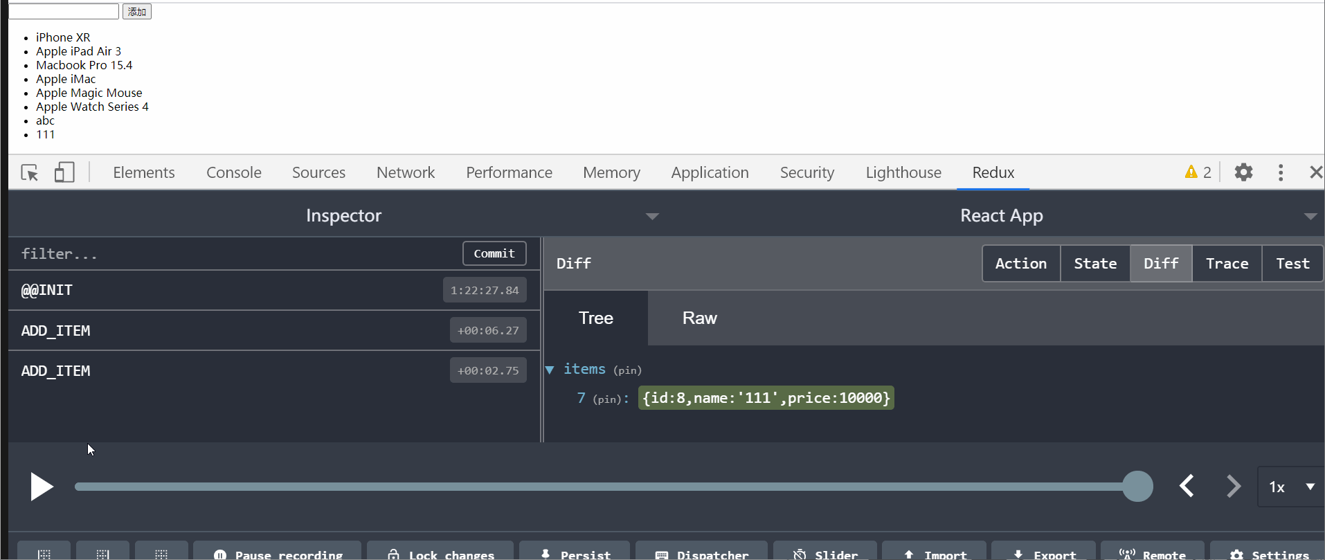Show the Trace view

point(1227,264)
